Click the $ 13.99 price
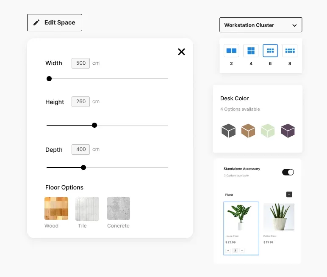 269,242
